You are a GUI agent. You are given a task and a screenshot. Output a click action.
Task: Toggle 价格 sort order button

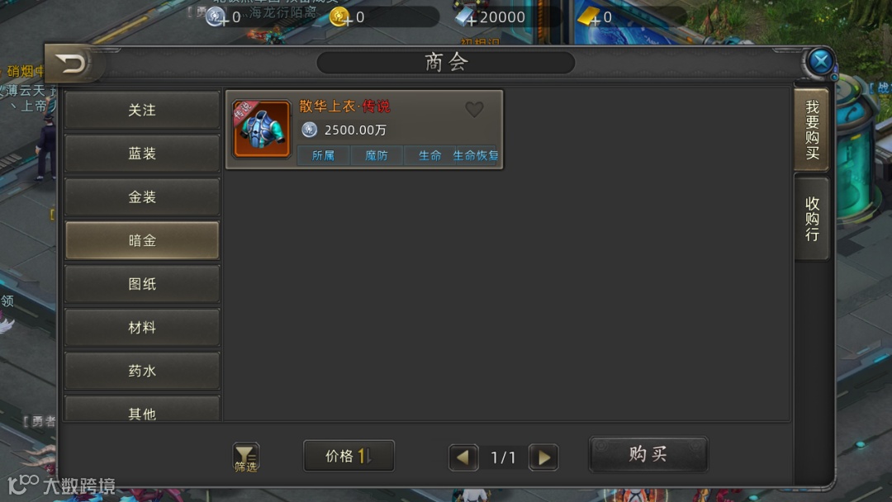(x=349, y=456)
